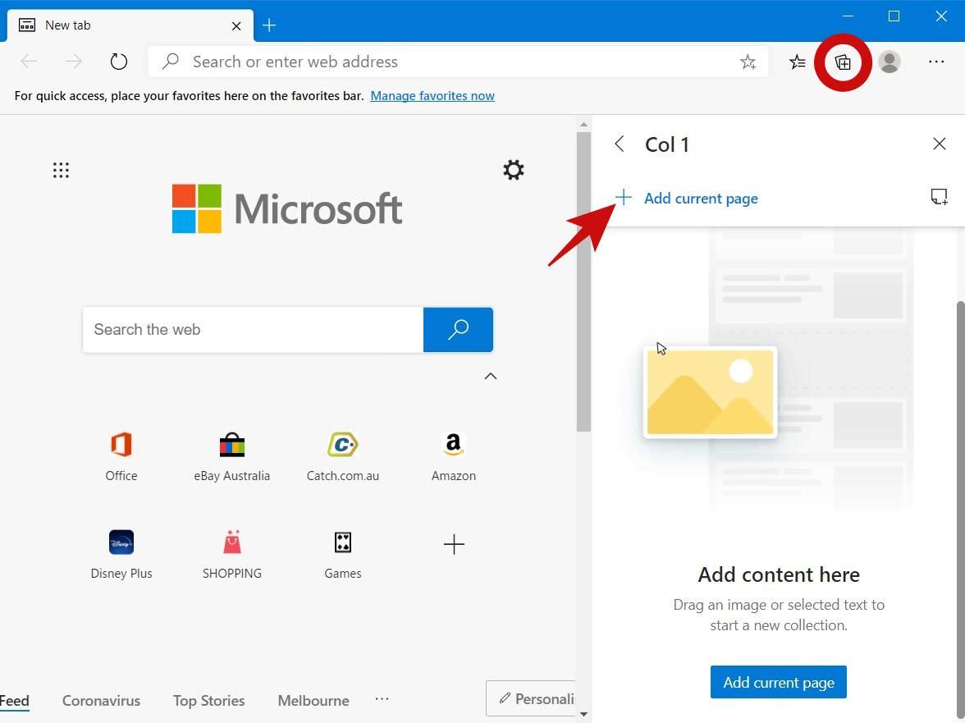Open the Favorites list icon
Screen dimensions: 965x723
pos(797,62)
